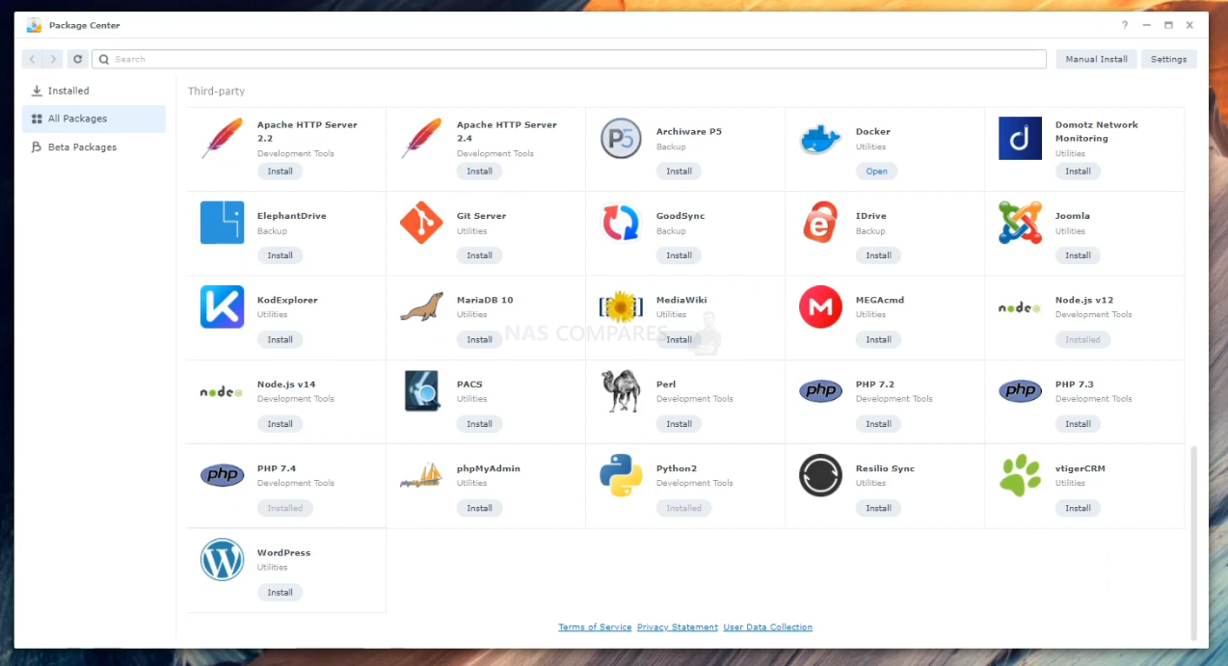Open the vtigerCRM paw icon
Image resolution: width=1228 pixels, height=666 pixels.
coord(1020,475)
